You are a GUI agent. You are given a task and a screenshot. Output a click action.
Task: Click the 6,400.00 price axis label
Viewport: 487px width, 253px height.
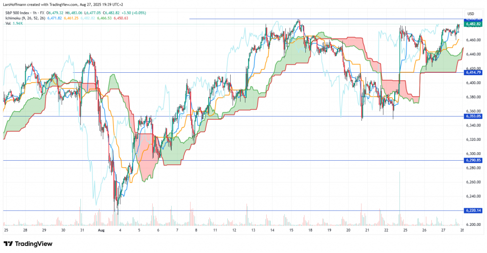point(473,83)
